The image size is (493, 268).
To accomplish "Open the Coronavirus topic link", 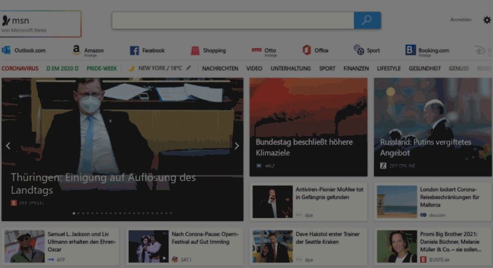I will point(20,68).
